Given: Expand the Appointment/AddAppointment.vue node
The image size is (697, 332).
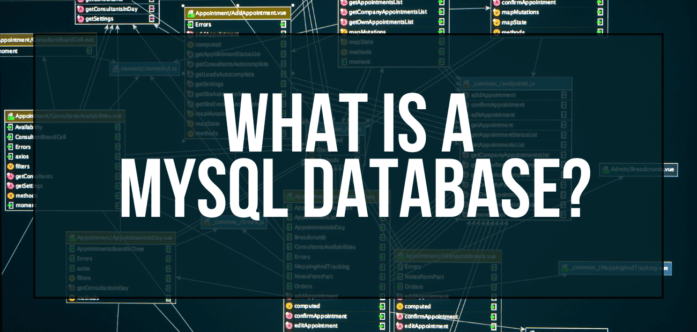Looking at the screenshot, I should [238, 13].
